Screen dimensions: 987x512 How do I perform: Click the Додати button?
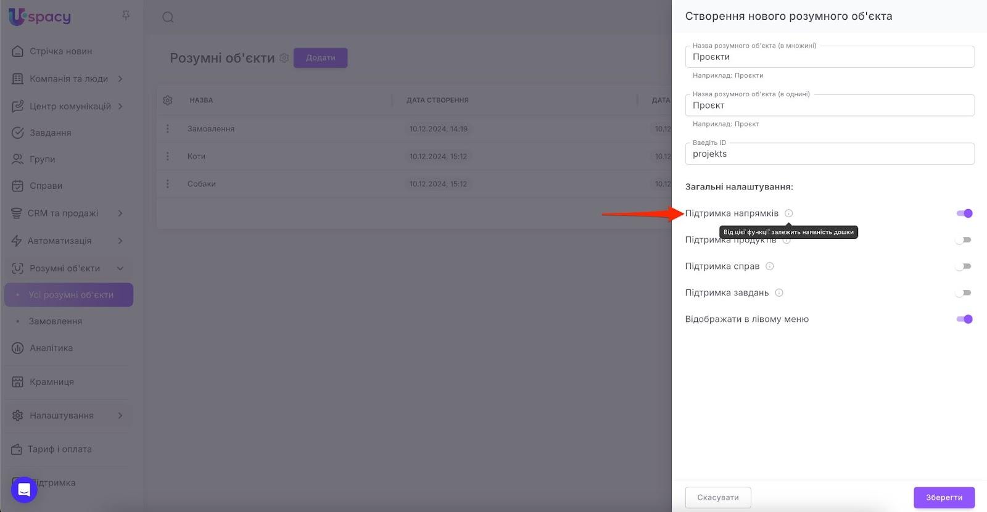click(x=321, y=58)
